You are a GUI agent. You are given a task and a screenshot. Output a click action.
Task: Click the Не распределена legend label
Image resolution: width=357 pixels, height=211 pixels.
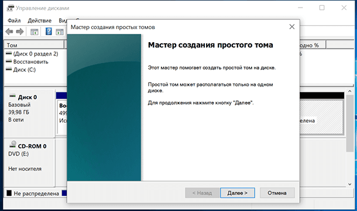tap(36, 193)
